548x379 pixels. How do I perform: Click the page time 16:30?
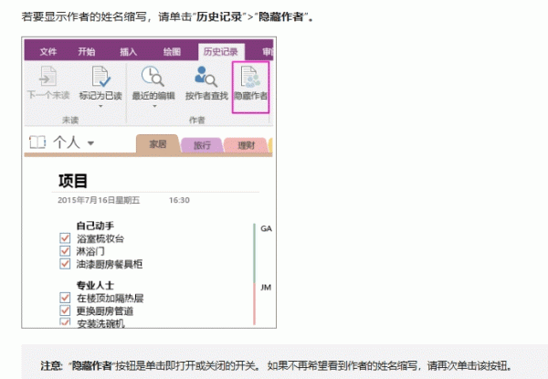coord(179,200)
